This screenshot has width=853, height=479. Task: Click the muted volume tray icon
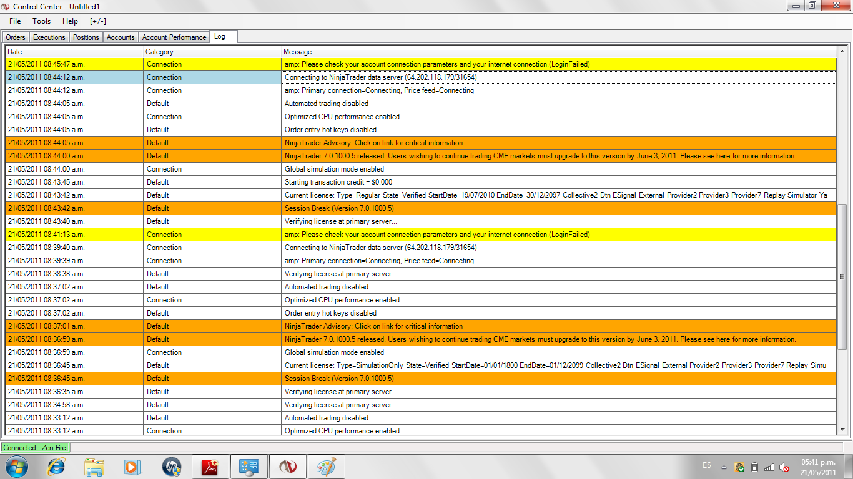(784, 467)
